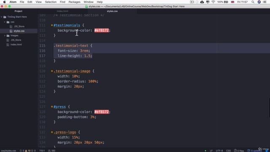Open the updates notice in status bar
270x152 pixels.
(x=254, y=151)
